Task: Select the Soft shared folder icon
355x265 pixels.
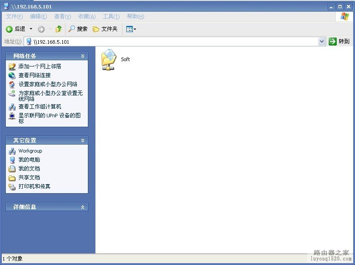Action: [x=109, y=59]
